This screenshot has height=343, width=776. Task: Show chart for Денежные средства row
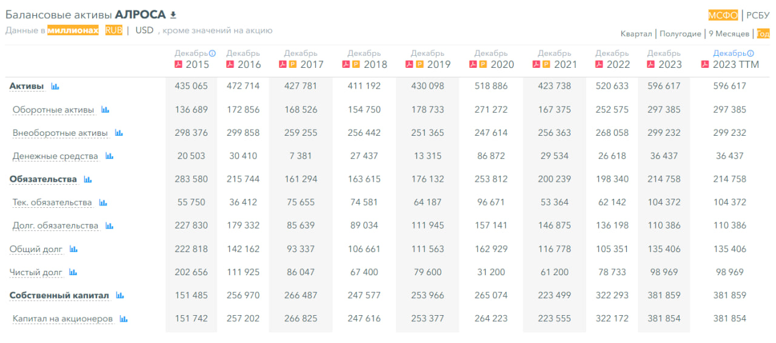pyautogui.click(x=109, y=156)
